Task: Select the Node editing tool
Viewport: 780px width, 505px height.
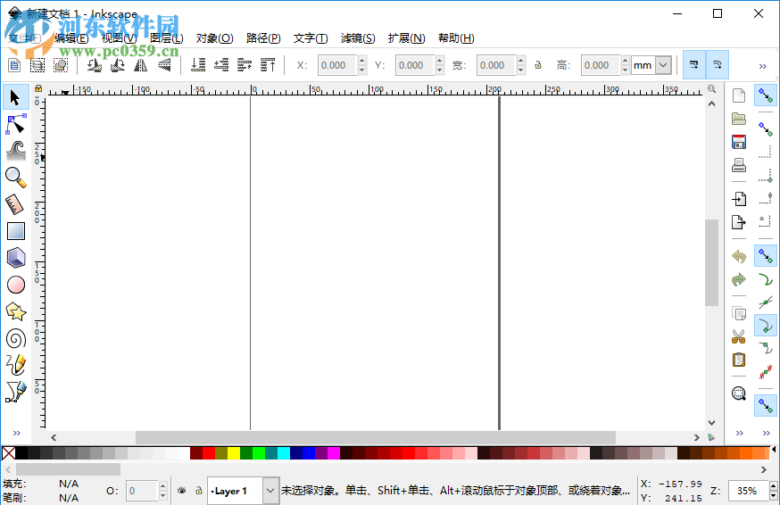Action: (15, 124)
